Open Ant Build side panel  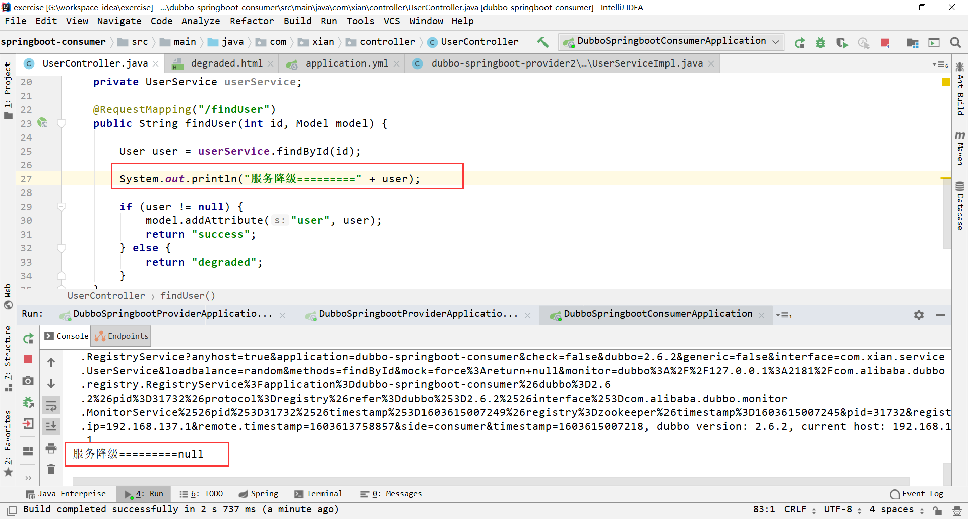[960, 89]
